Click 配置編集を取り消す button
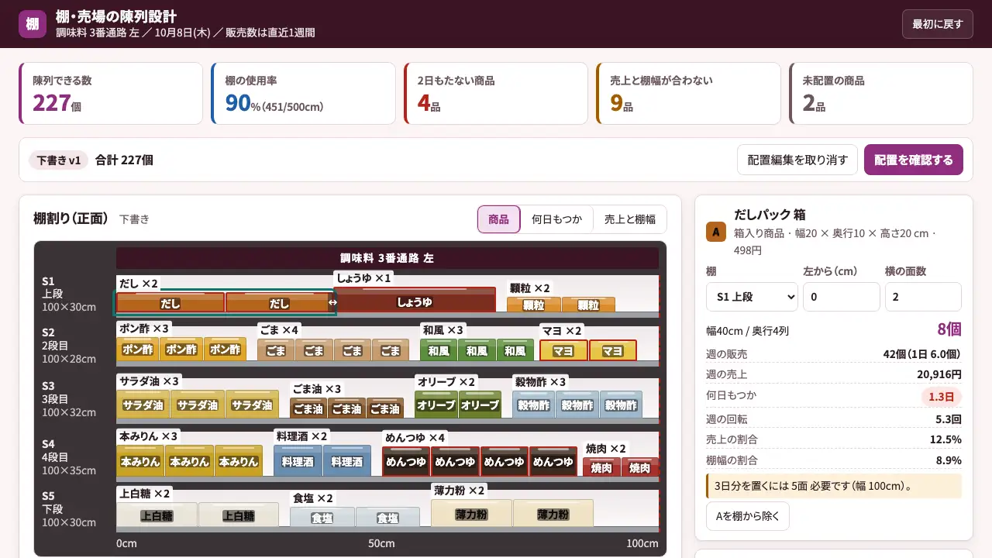This screenshot has height=558, width=992. click(797, 160)
